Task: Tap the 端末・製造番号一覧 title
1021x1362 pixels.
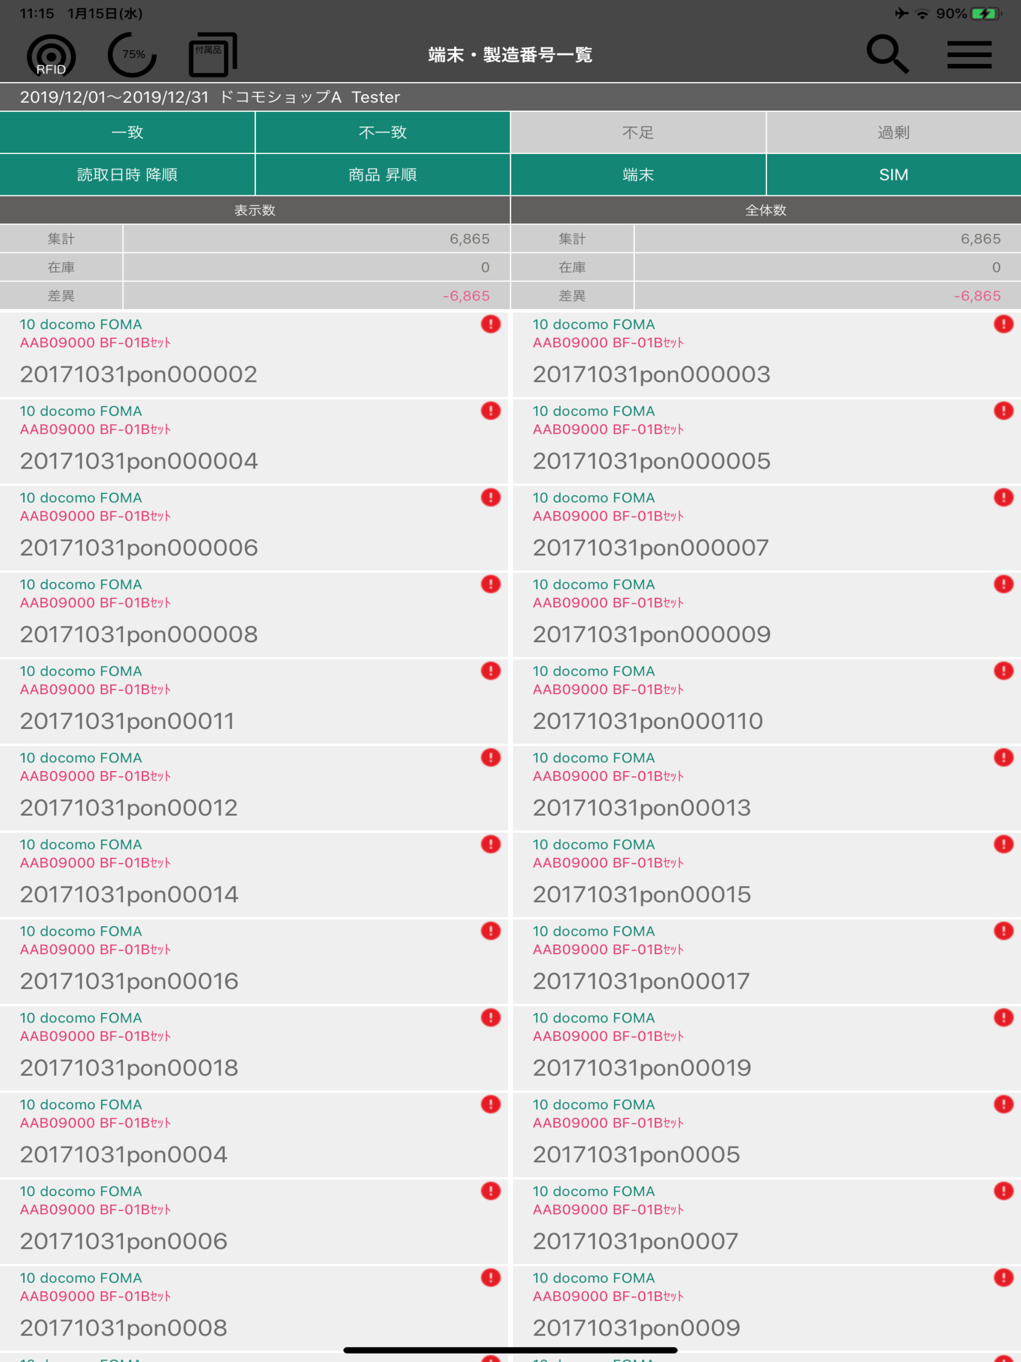Action: (510, 55)
